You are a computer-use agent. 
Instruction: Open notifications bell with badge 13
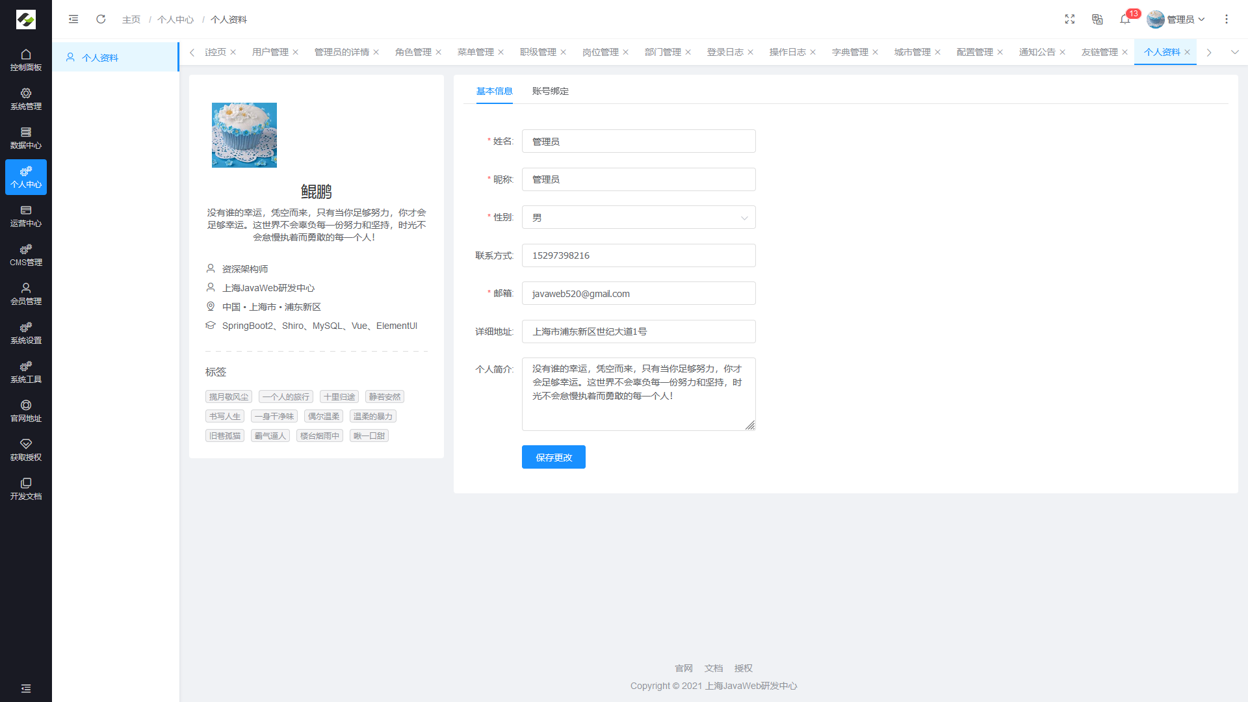pyautogui.click(x=1125, y=19)
